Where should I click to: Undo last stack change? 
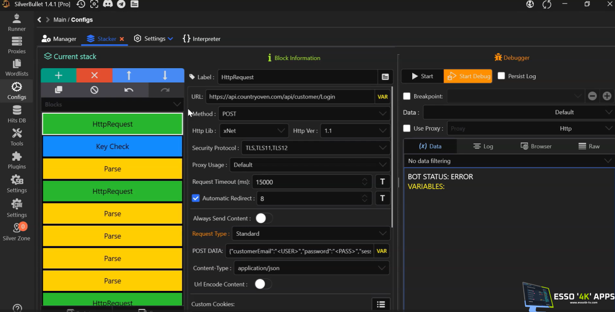[129, 90]
